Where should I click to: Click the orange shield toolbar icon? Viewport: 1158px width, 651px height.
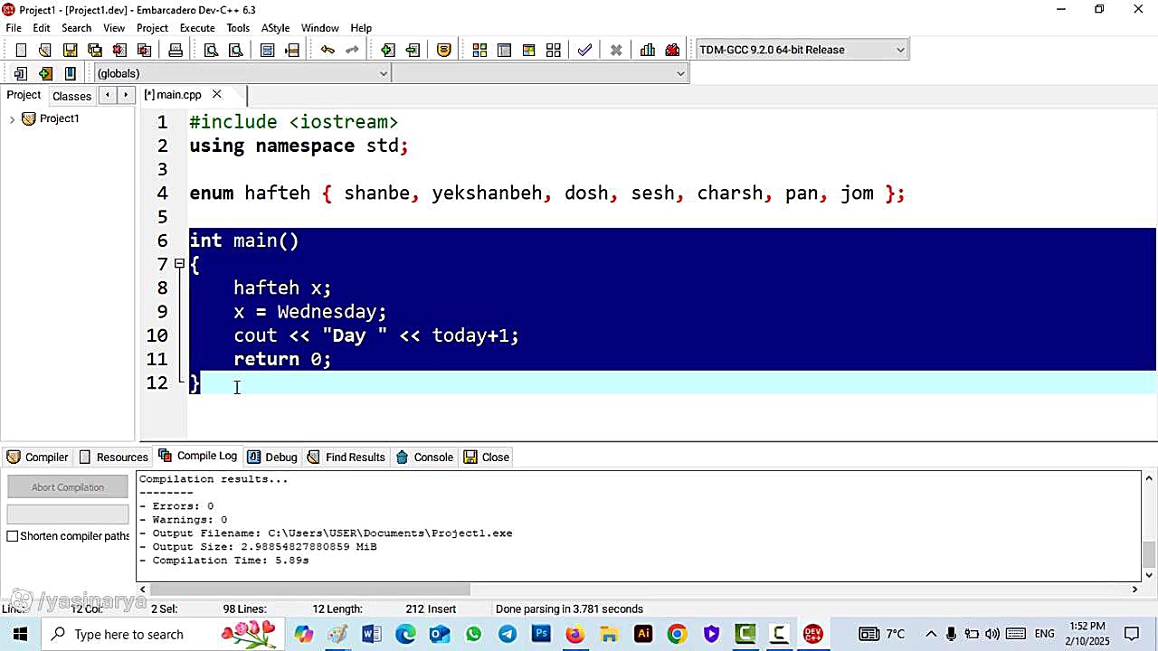coord(444,50)
